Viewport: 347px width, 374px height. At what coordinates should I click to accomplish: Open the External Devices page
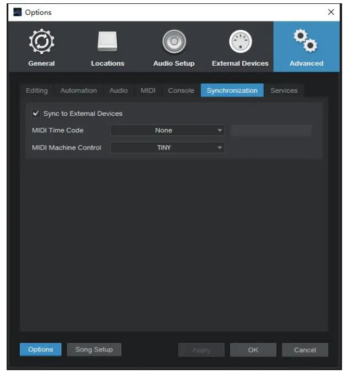pyautogui.click(x=240, y=47)
